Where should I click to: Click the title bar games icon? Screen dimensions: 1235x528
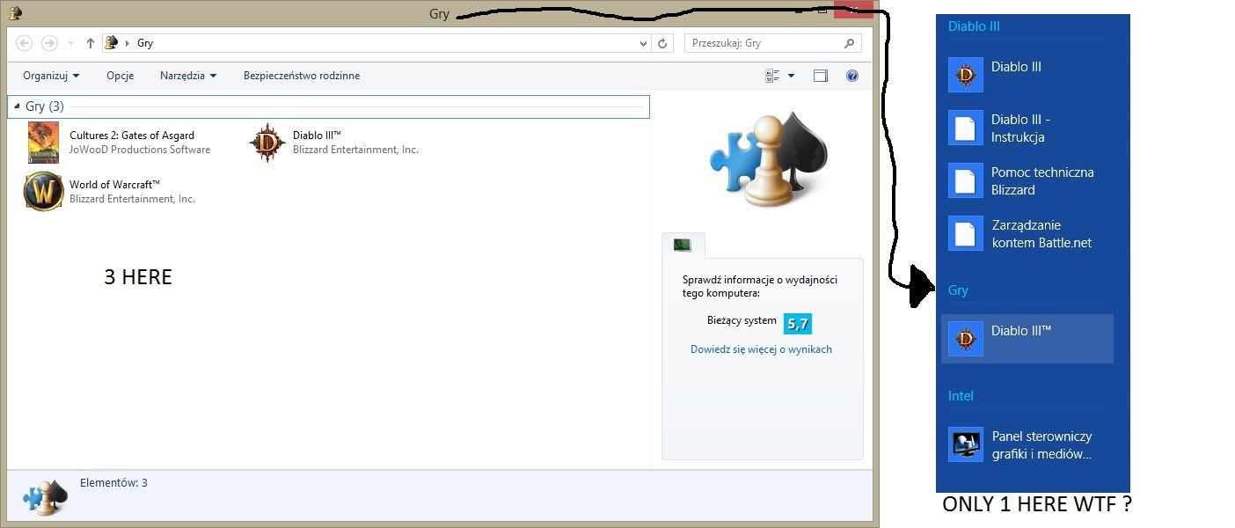(15, 12)
